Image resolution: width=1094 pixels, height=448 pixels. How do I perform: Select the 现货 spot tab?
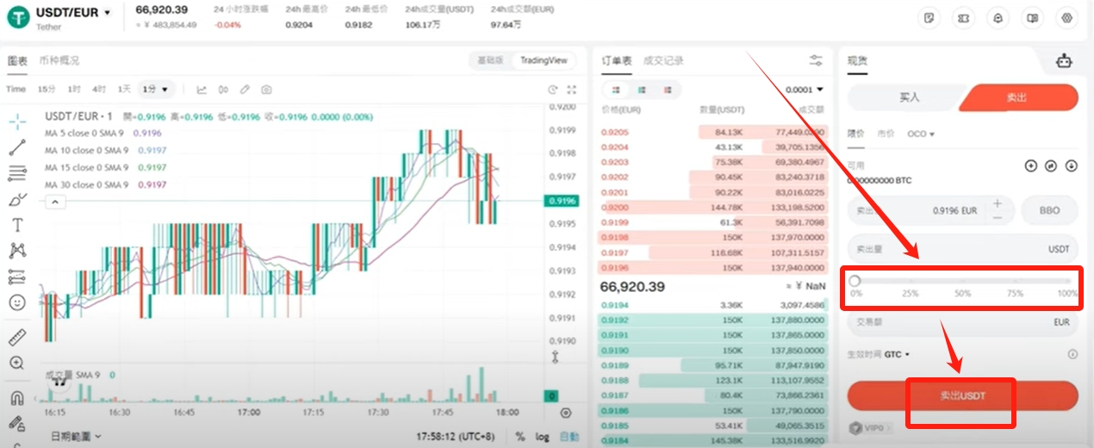click(858, 60)
